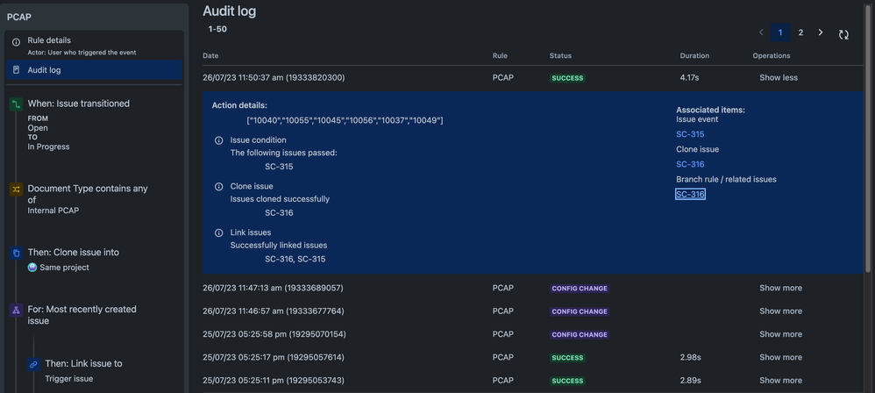This screenshot has width=875, height=393.
Task: Show more for 05:25:11 pm entry
Action: pyautogui.click(x=780, y=380)
